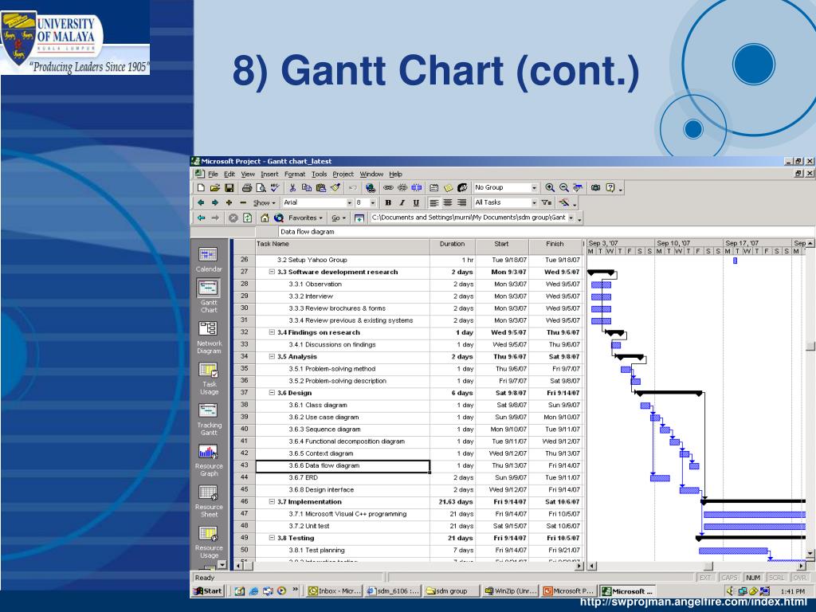
Task: Open the Arial font dropdown
Action: (350, 202)
